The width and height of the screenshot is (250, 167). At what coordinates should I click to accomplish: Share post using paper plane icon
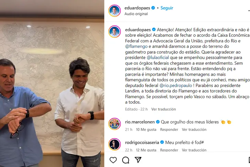pyautogui.click(x=138, y=160)
